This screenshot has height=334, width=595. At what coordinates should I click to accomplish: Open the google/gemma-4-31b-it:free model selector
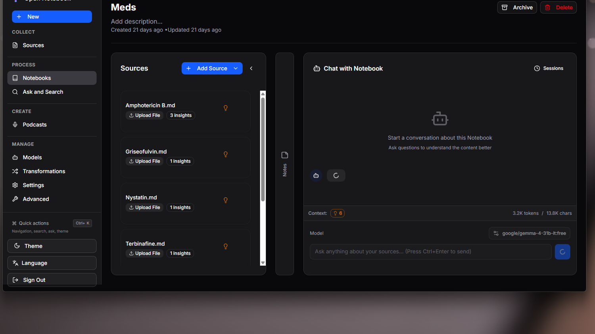(x=530, y=233)
